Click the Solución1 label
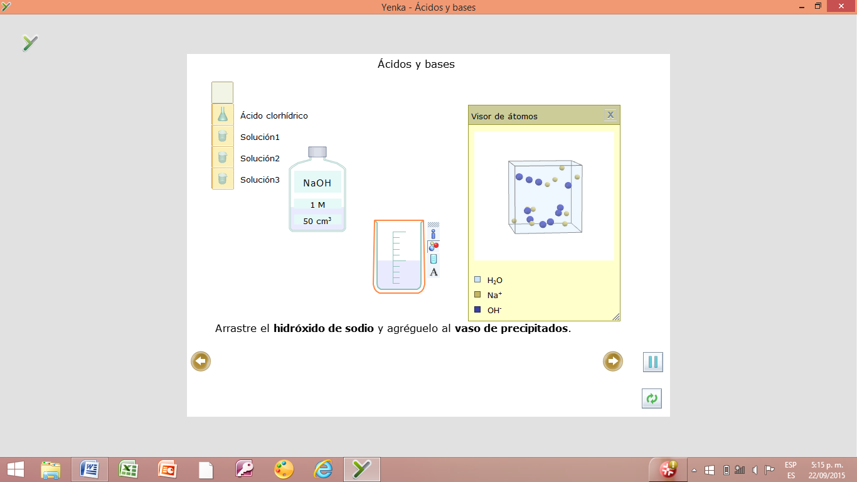Viewport: 857px width, 482px height. pyautogui.click(x=260, y=137)
